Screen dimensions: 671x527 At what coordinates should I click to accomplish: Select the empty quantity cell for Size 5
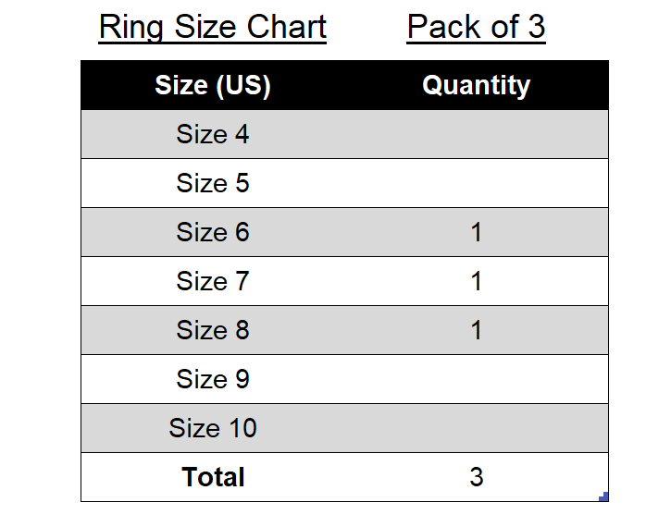[476, 184]
